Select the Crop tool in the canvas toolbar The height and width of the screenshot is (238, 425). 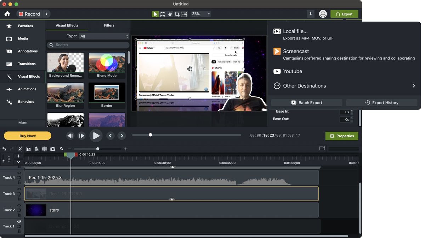click(x=177, y=14)
